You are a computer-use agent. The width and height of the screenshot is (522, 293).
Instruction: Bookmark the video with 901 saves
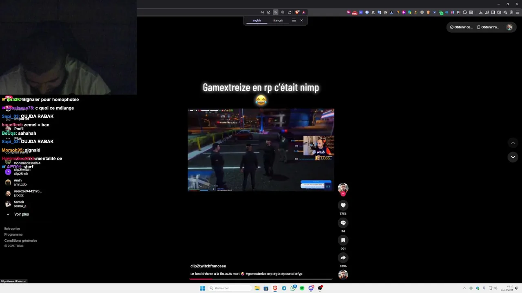[x=343, y=240]
